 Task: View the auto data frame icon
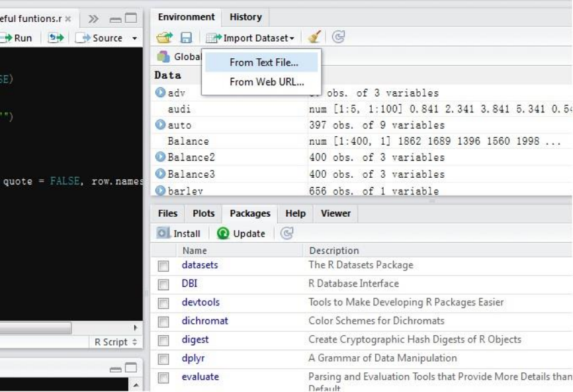(160, 125)
